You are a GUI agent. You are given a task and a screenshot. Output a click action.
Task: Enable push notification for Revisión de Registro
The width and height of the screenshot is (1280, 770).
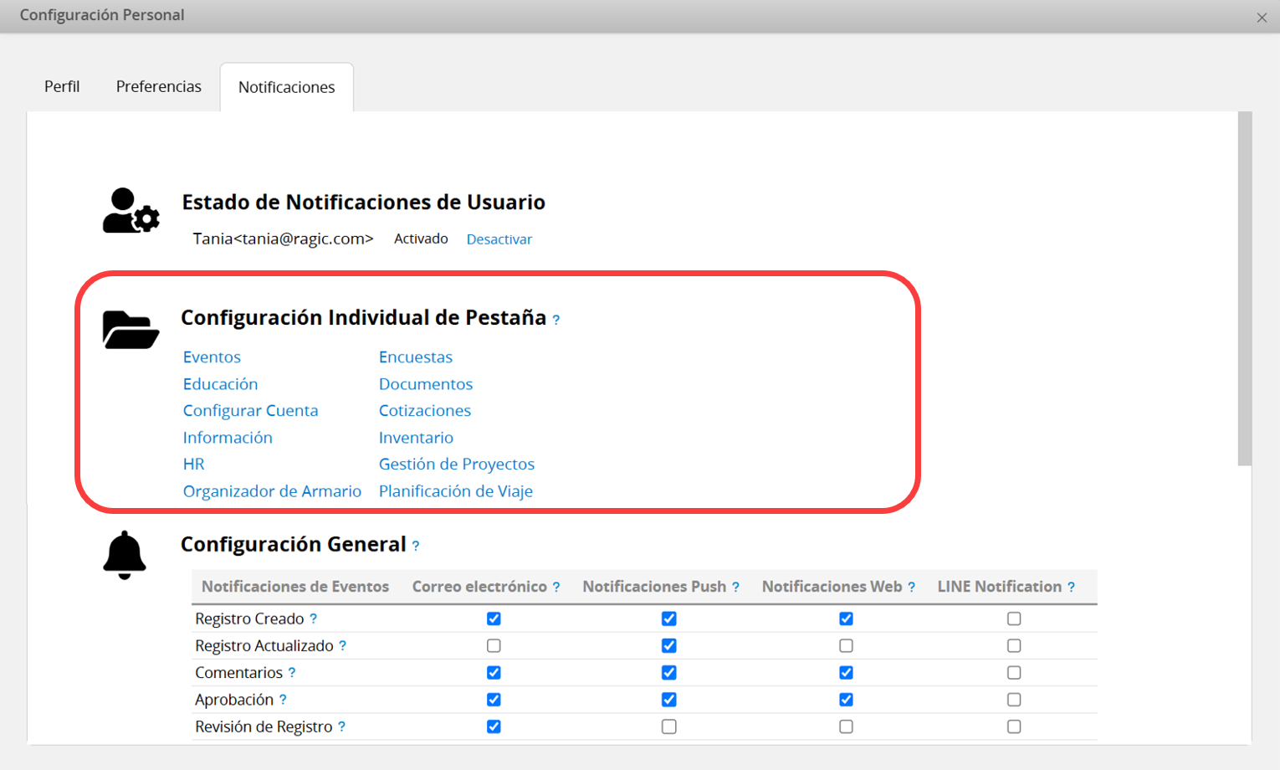coord(668,726)
